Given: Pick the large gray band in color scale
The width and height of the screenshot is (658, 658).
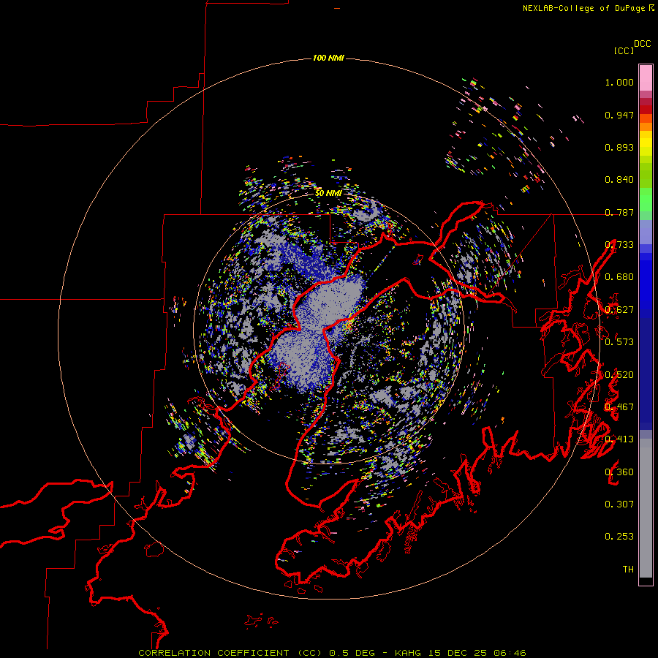Looking at the screenshot, I should (646, 508).
